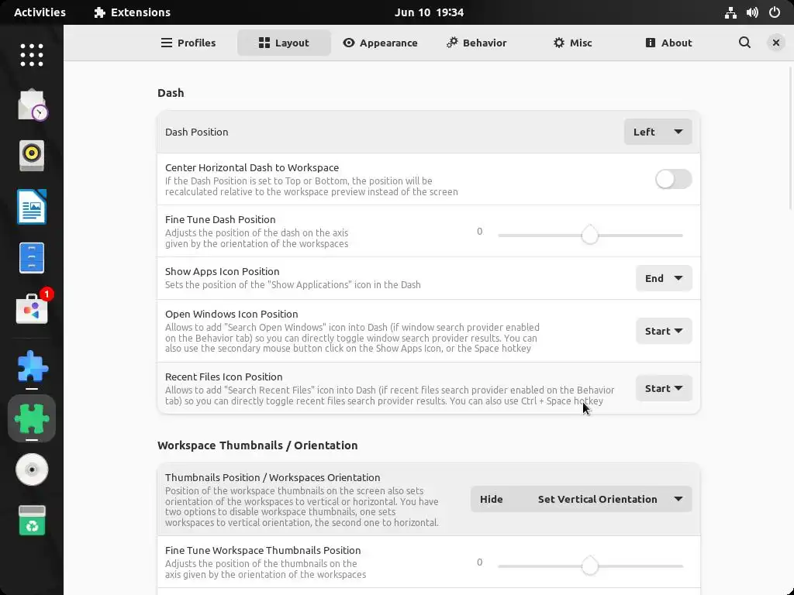Open Show Apps Icon Position dropdown

click(664, 278)
